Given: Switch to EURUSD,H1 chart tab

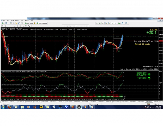Looking at the screenshot, I should coord(5,102).
